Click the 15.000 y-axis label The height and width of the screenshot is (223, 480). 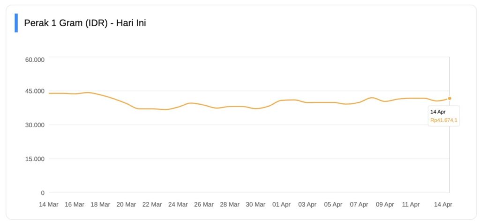(x=34, y=159)
